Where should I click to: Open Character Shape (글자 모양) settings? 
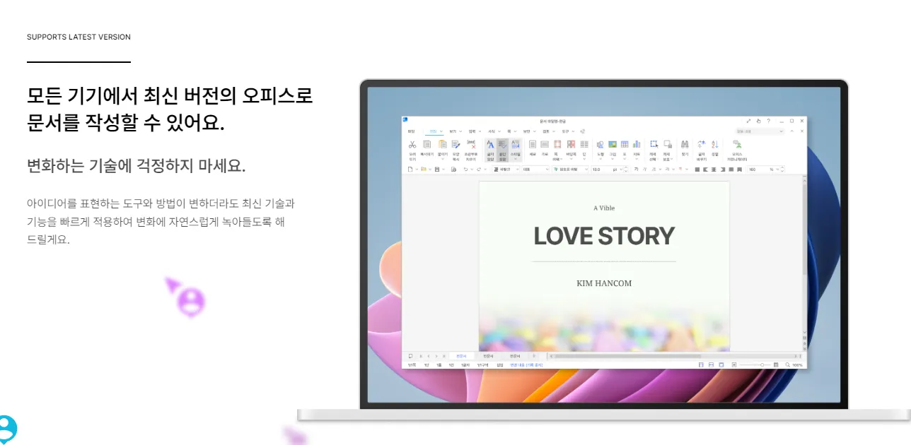pos(490,144)
